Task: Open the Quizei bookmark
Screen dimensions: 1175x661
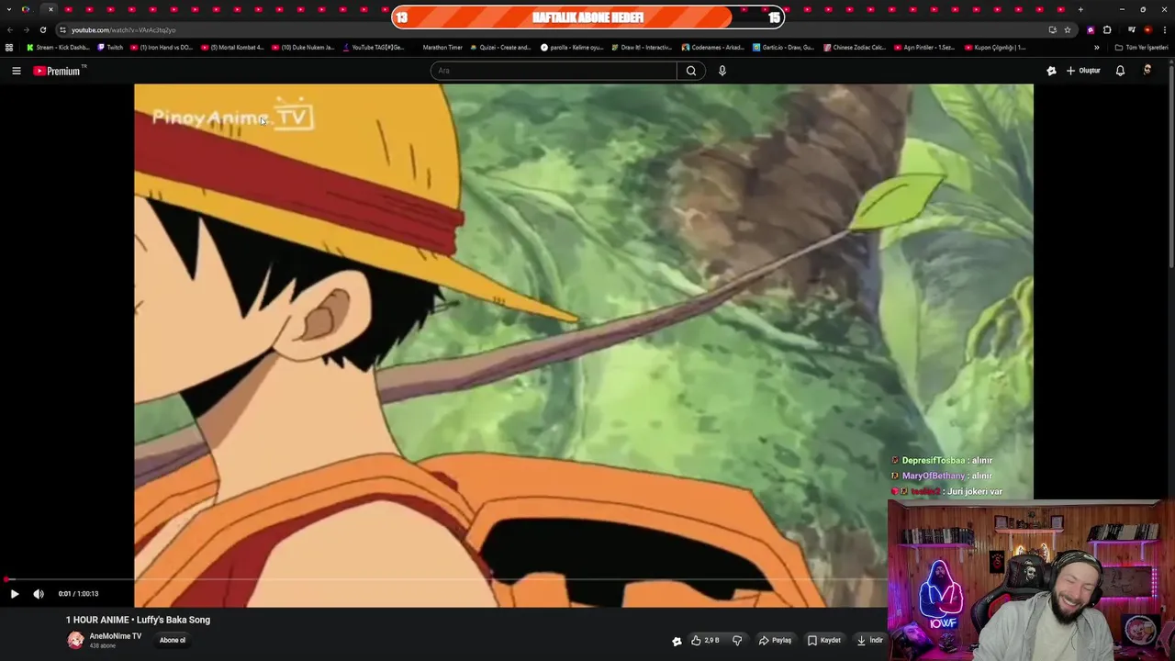Action: pos(501,47)
